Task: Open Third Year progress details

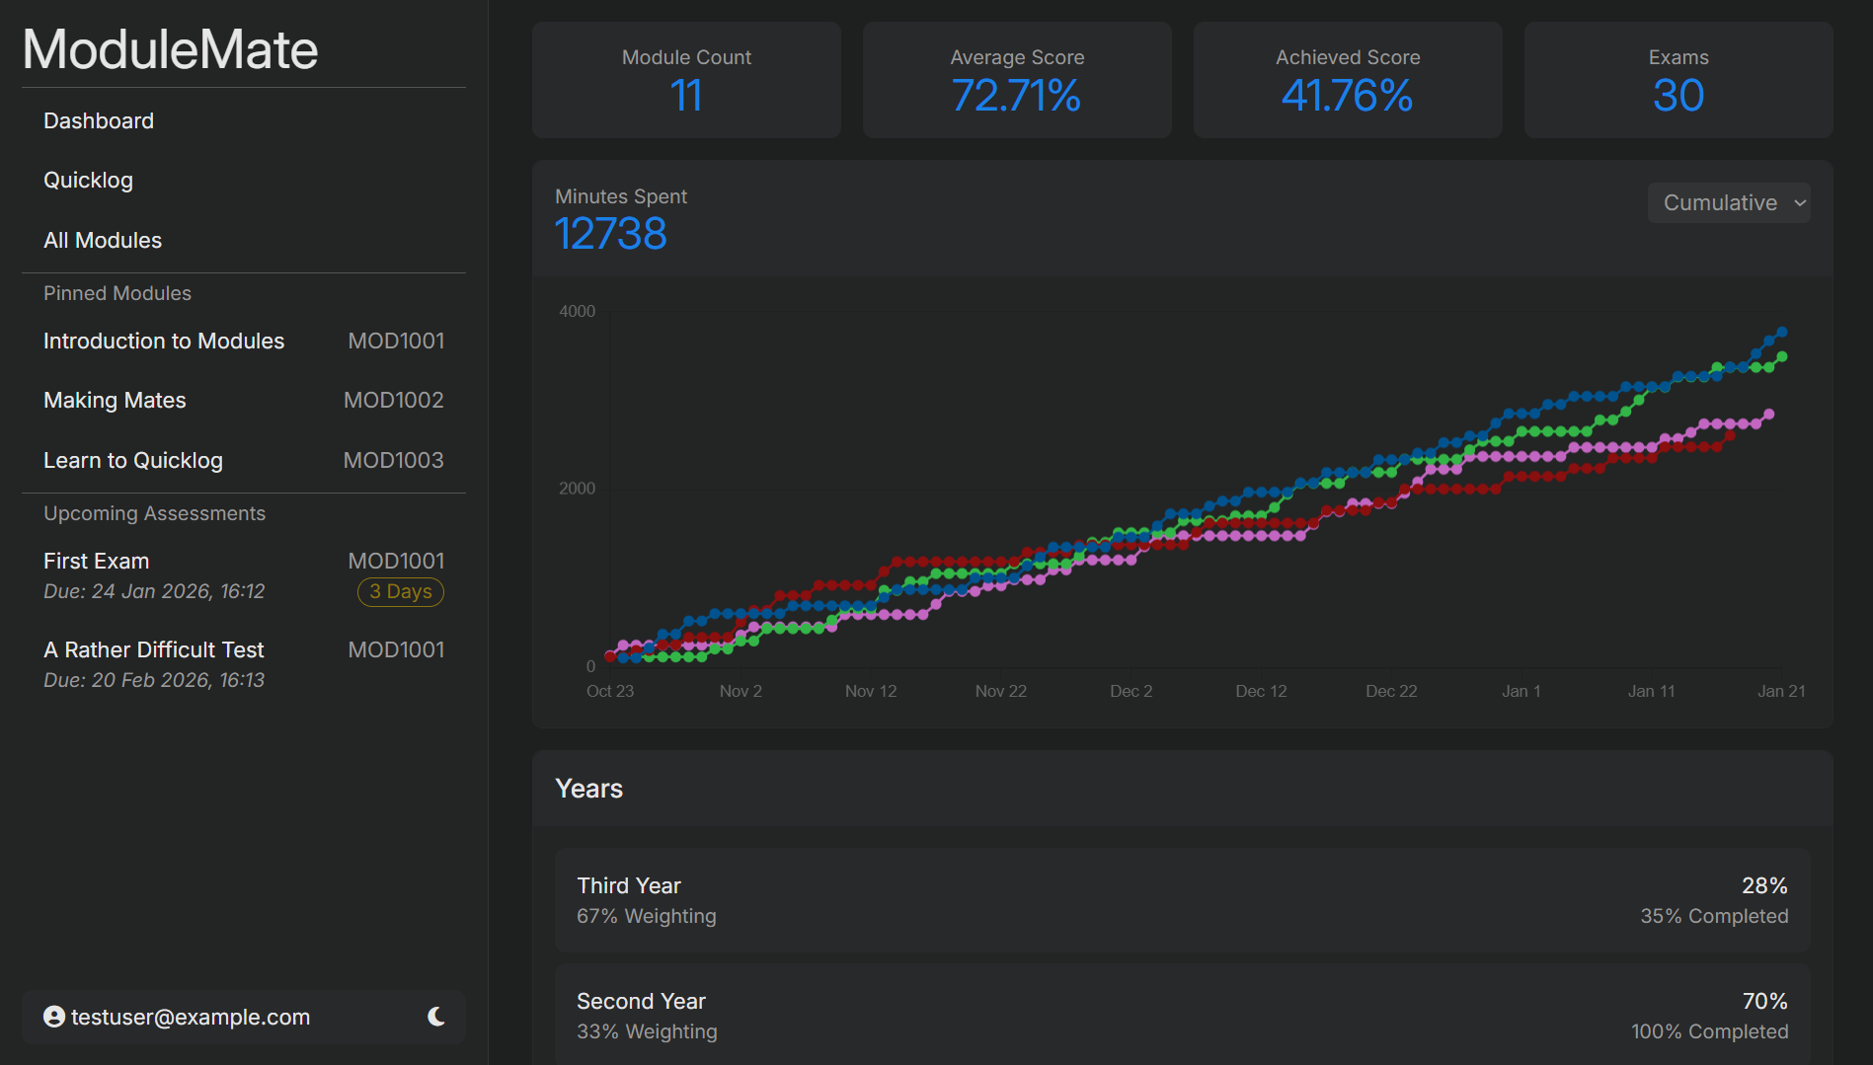Action: coord(1181,898)
